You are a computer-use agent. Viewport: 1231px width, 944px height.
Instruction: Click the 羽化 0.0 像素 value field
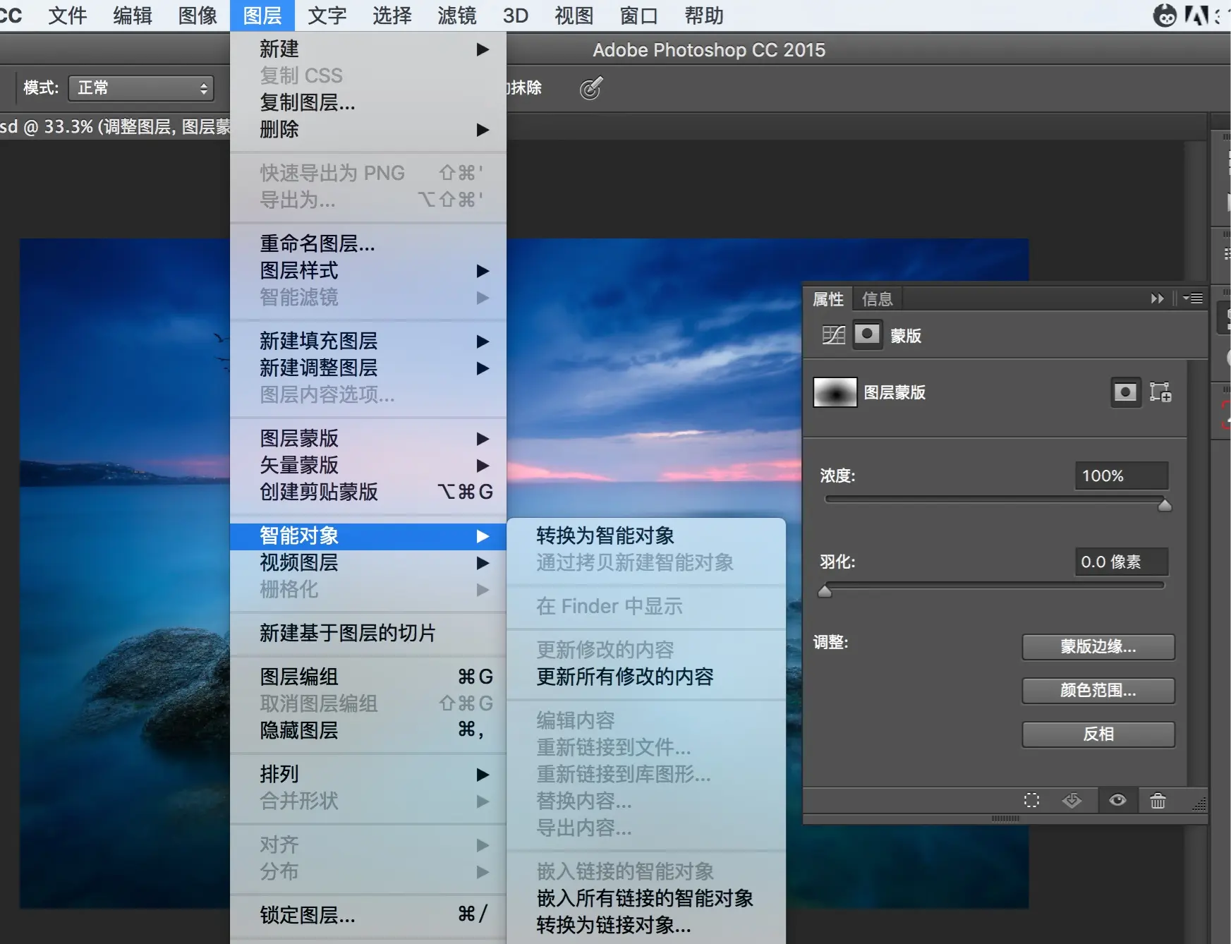click(1122, 562)
